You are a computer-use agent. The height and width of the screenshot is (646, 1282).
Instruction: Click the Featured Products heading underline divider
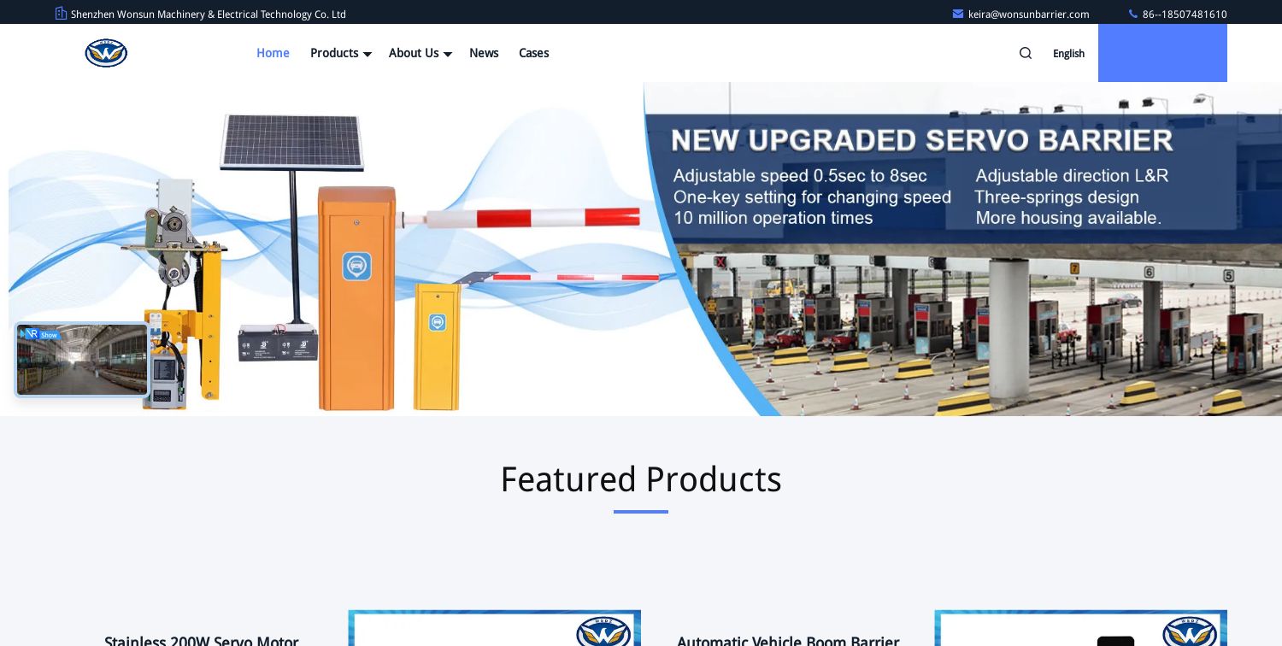[x=641, y=512]
